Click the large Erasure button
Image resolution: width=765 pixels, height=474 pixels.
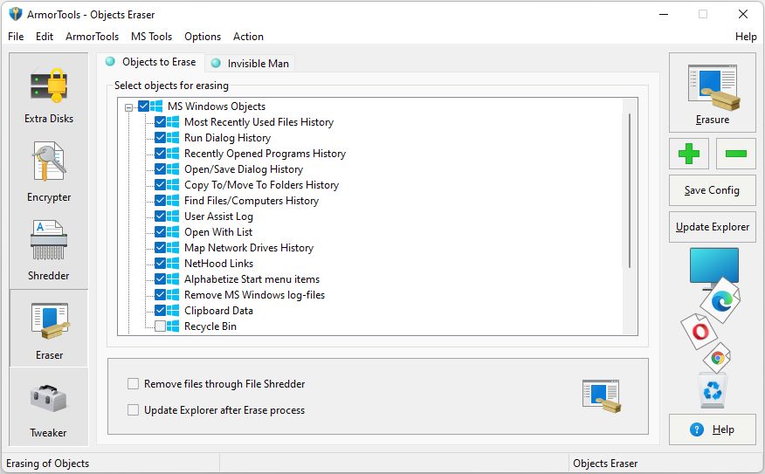click(x=712, y=93)
